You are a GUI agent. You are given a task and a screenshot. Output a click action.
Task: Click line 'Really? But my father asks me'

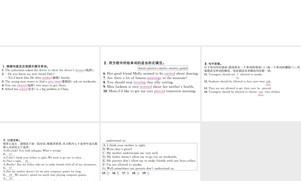50,164
